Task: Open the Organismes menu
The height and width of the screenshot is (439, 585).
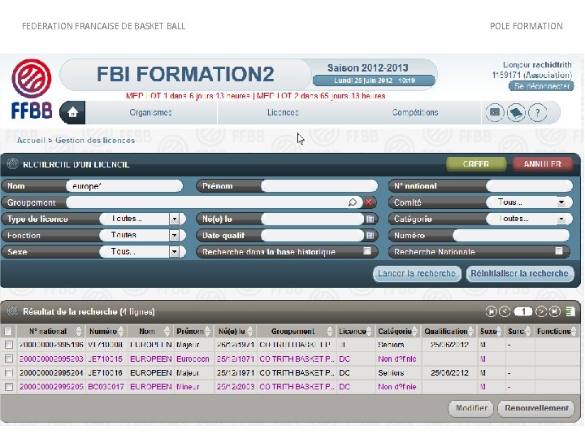Action: pos(151,112)
